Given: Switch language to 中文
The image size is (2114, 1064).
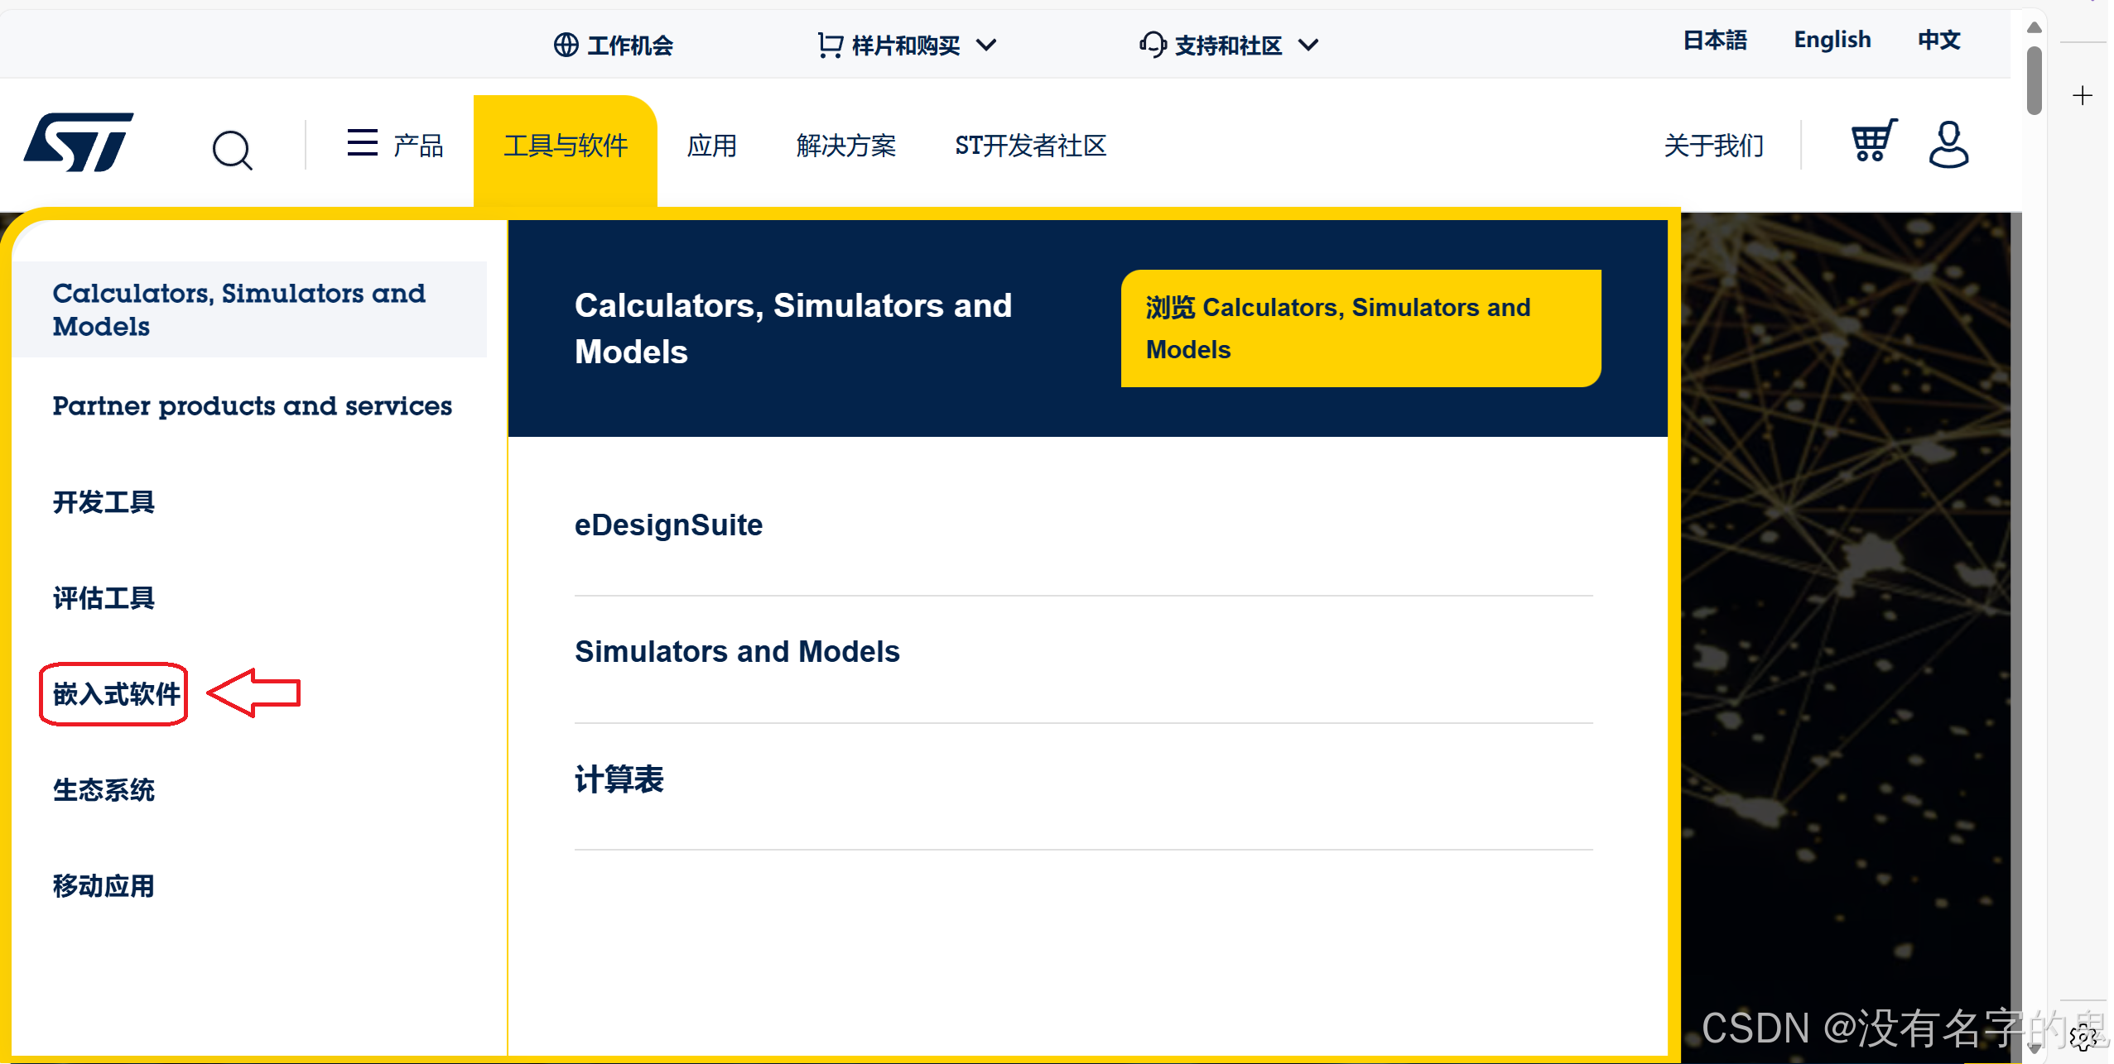Looking at the screenshot, I should 1939,40.
